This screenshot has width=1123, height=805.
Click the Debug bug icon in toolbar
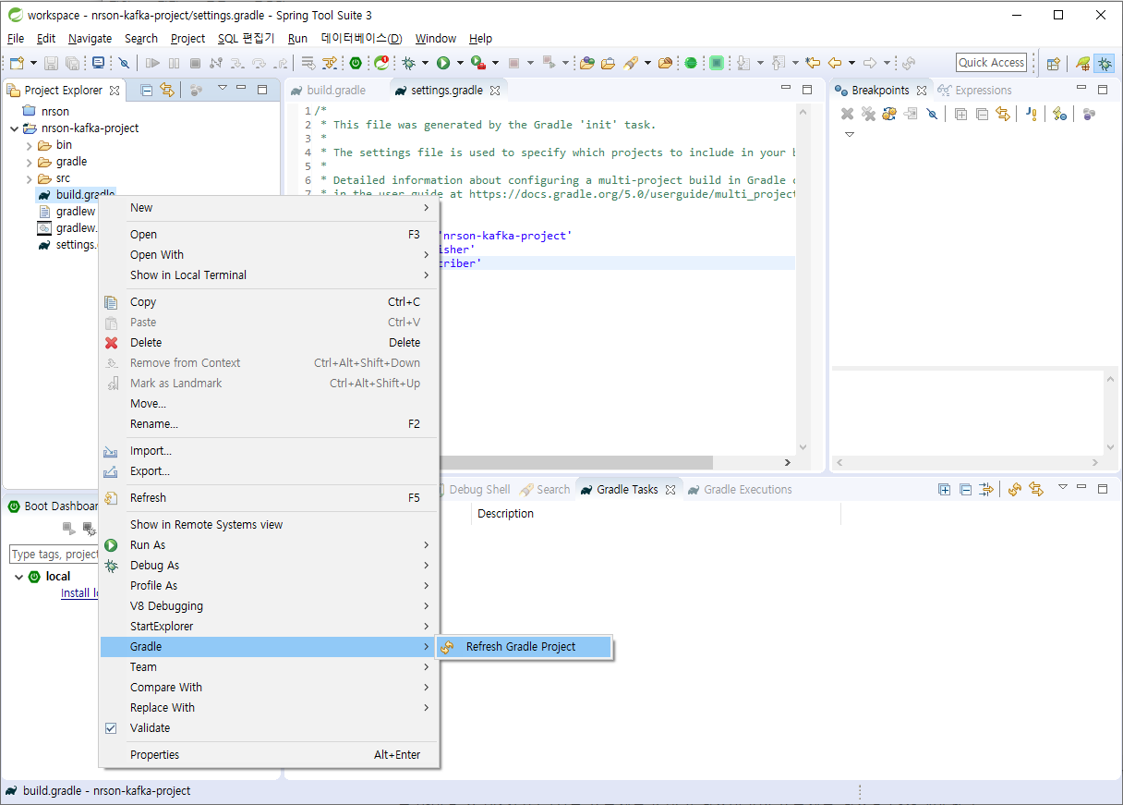[408, 63]
